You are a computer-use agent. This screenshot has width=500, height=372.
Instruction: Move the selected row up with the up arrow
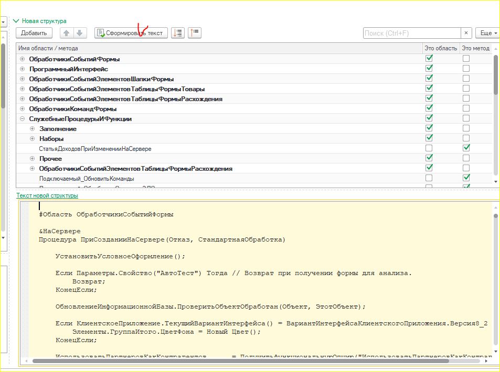pos(66,33)
